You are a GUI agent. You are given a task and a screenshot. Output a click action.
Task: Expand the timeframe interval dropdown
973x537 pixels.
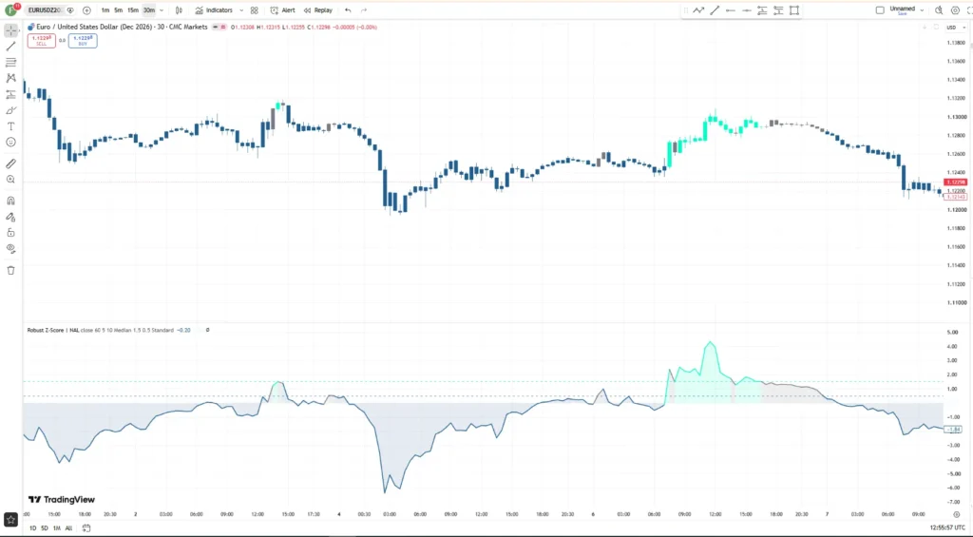[162, 10]
